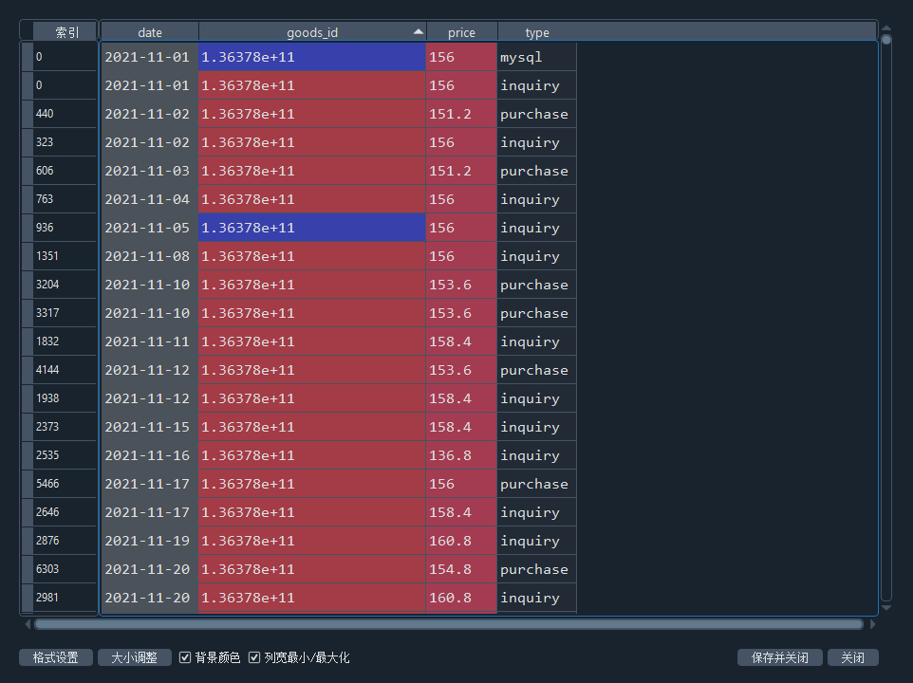
Task: Select the 2021-11-05 date cell
Action: click(x=149, y=228)
